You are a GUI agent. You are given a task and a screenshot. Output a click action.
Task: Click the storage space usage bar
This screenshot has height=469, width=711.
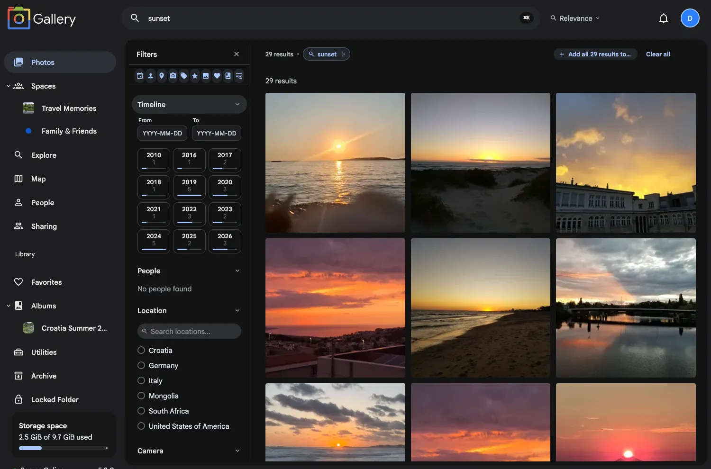pyautogui.click(x=64, y=448)
